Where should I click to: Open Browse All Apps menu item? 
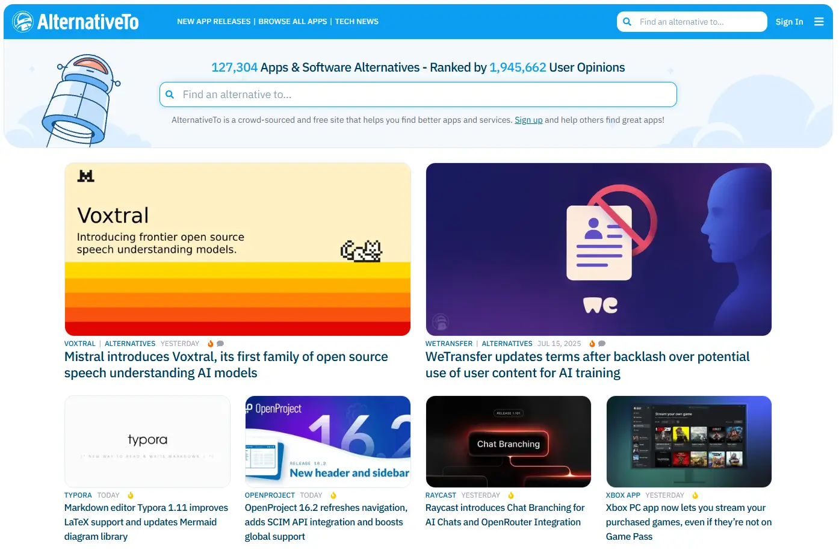pyautogui.click(x=293, y=22)
